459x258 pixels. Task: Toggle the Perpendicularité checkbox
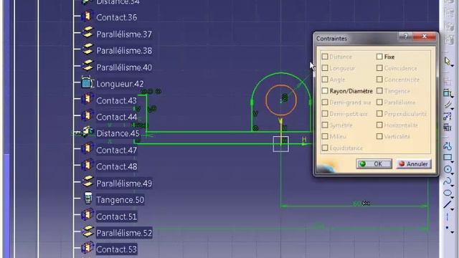[379, 113]
